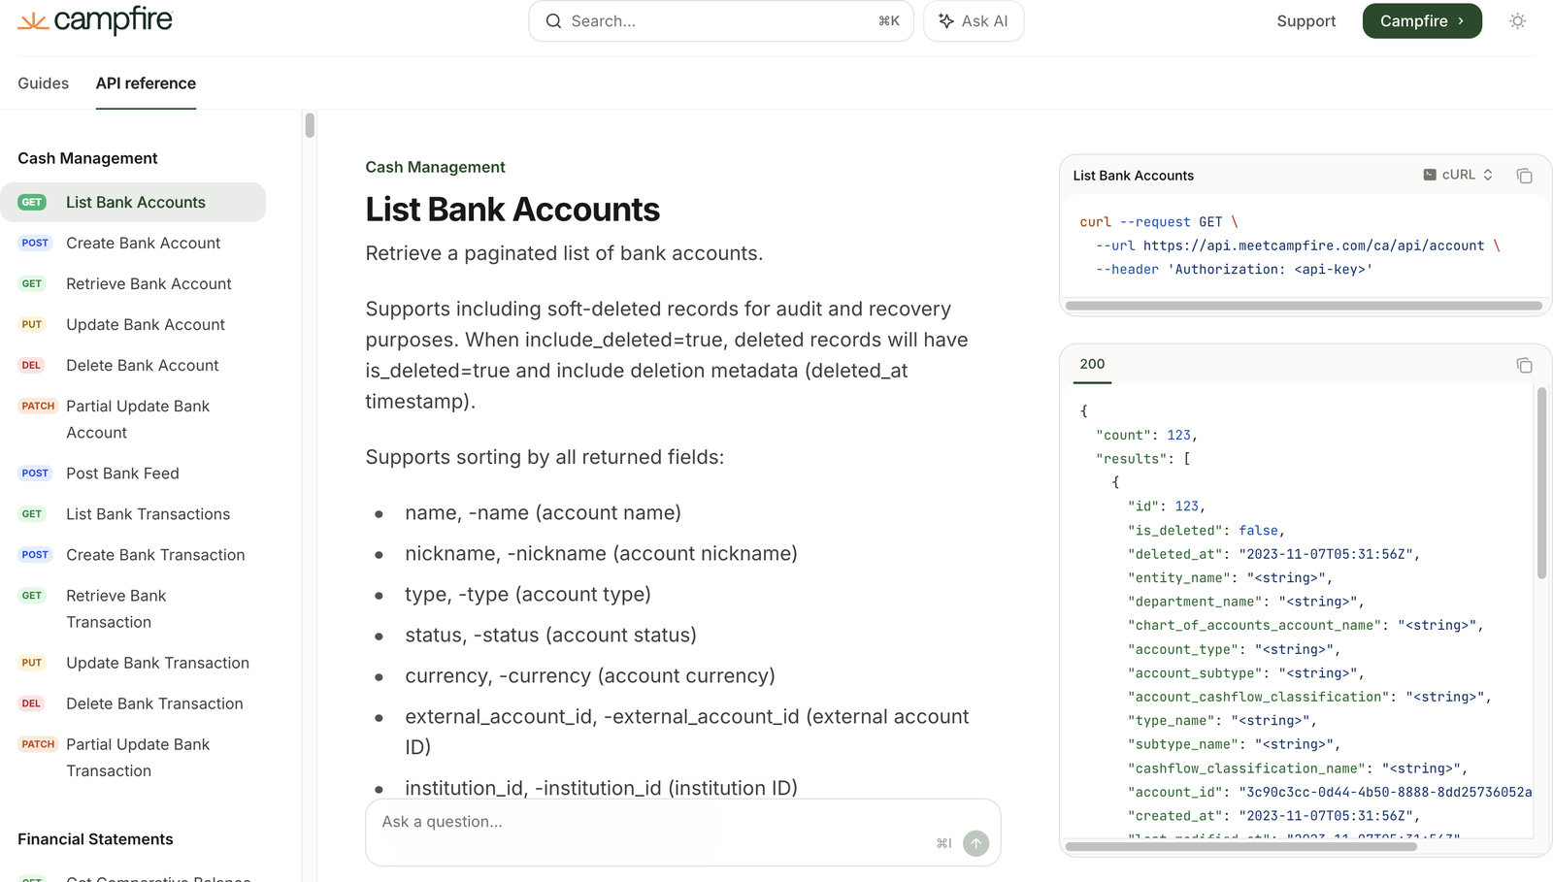Click the Cash Management breadcrumb label
The width and height of the screenshot is (1553, 882).
point(435,167)
